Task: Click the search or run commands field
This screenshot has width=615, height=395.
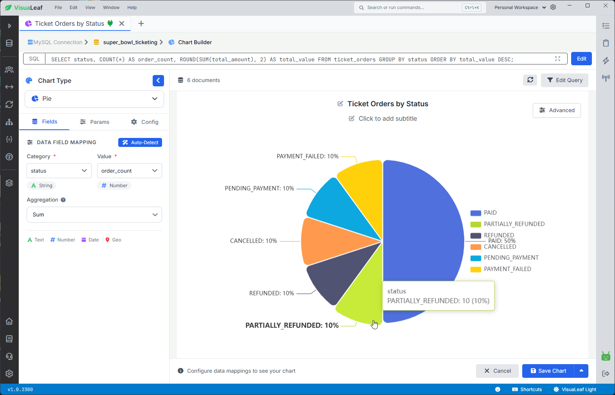Action: point(420,7)
